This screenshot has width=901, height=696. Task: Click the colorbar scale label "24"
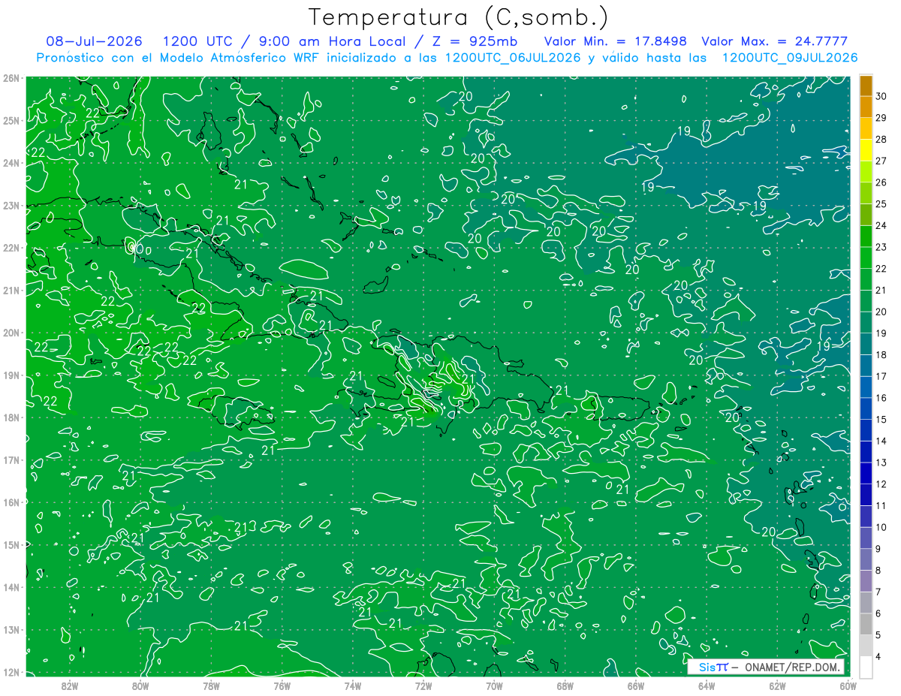(x=881, y=225)
